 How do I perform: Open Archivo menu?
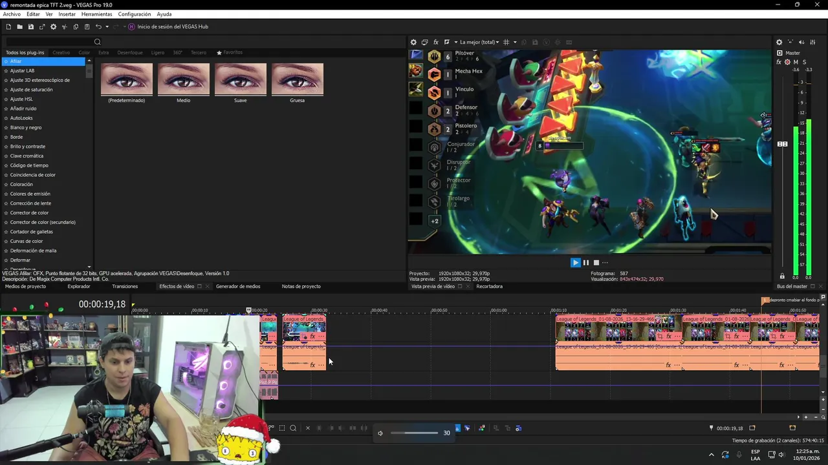12,14
